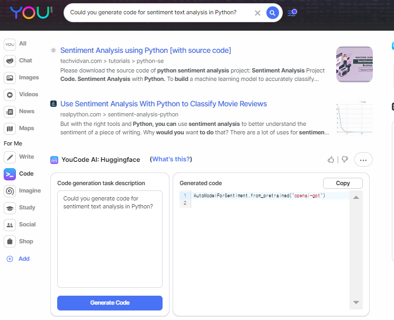Switch to the News tab label
This screenshot has width=394, height=320.
(26, 111)
